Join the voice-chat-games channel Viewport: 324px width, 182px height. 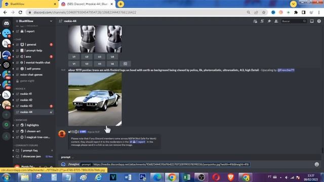click(x=34, y=74)
